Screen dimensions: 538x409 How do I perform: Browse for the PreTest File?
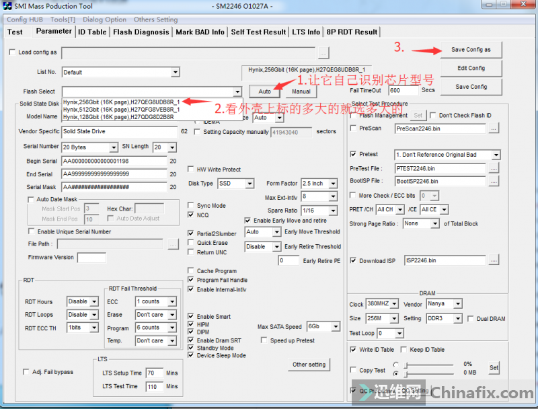(494, 168)
